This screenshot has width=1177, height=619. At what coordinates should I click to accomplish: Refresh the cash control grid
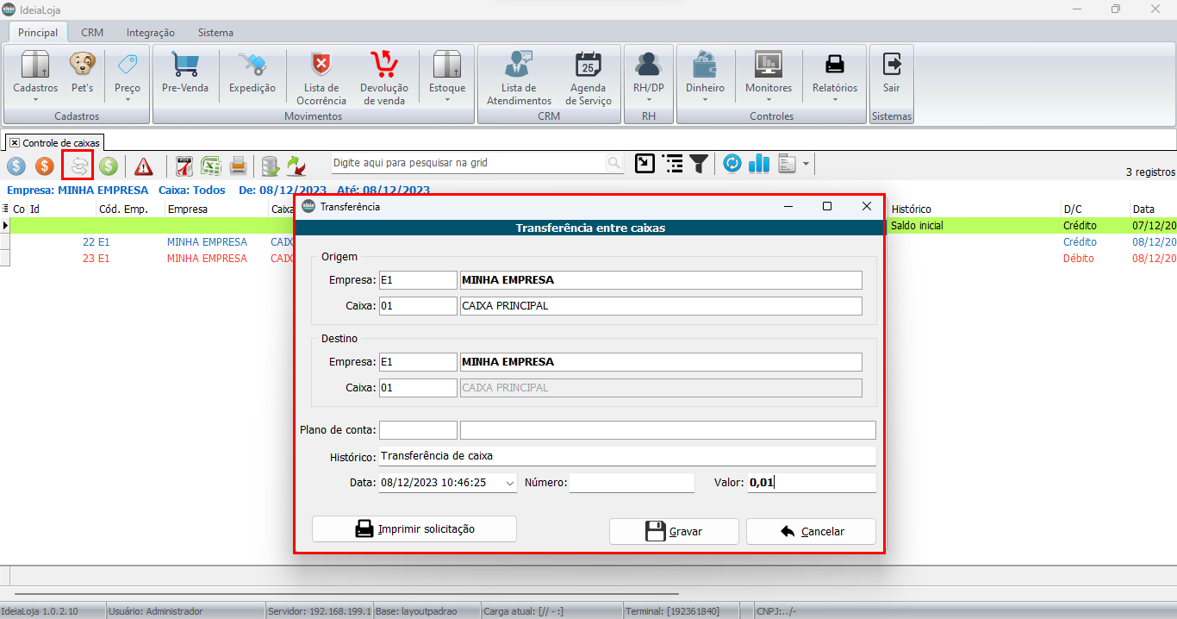click(x=732, y=164)
